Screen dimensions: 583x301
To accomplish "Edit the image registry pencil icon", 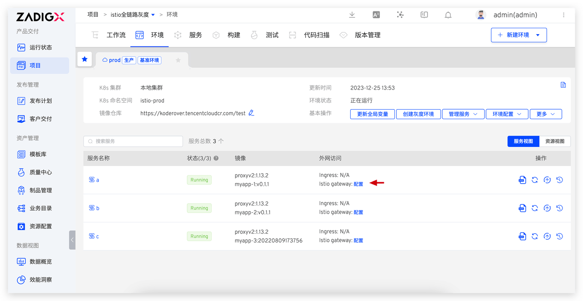I will [251, 113].
